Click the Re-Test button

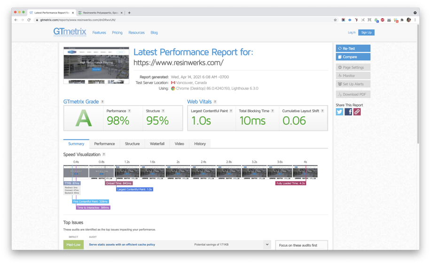pos(353,48)
